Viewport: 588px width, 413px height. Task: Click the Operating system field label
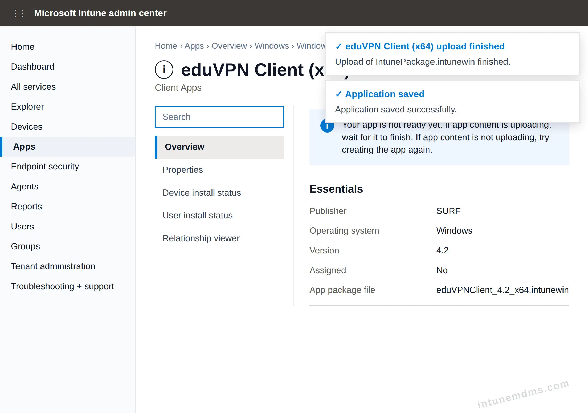[x=344, y=230]
